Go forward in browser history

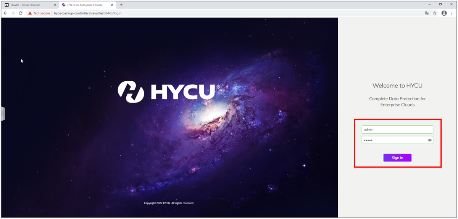pyautogui.click(x=13, y=13)
